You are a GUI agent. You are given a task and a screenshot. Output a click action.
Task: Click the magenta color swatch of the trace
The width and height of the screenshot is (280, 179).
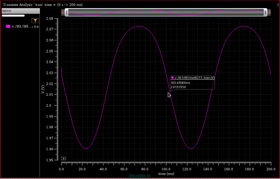pyautogui.click(x=8, y=26)
